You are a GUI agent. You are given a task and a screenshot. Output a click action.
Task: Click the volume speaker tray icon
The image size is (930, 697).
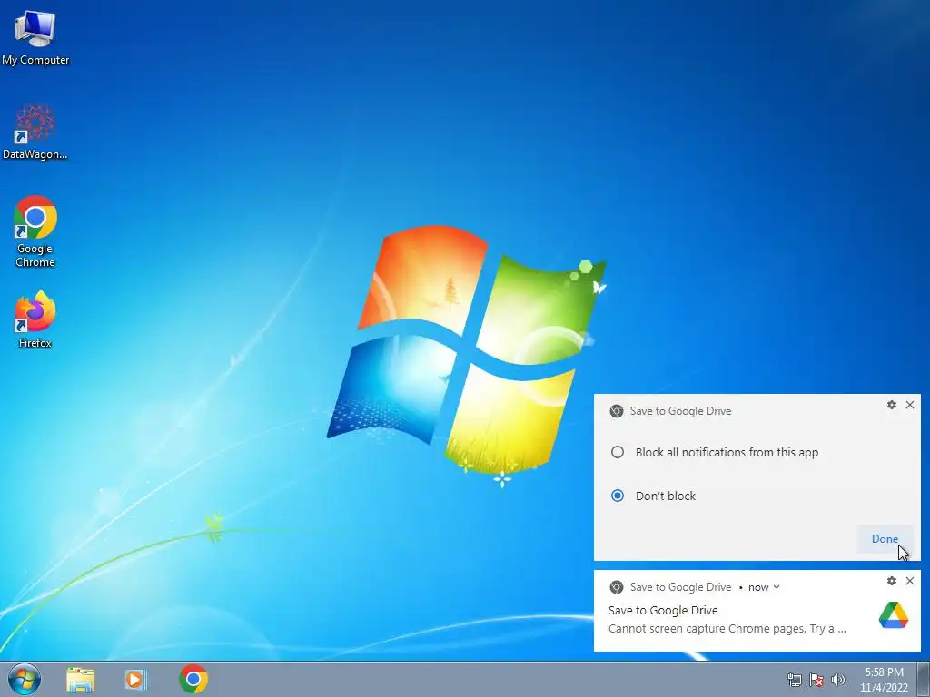tap(838, 680)
